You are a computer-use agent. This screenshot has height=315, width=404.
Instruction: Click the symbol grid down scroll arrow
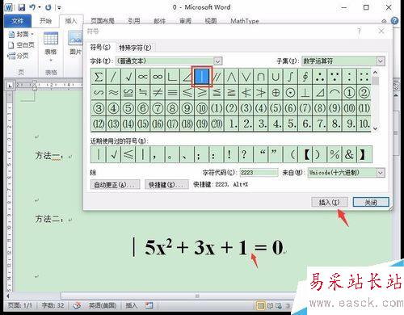tap(376, 128)
